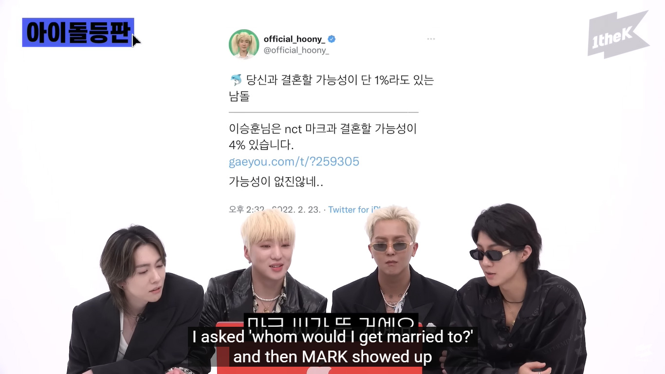
Task: Select the @official_hoony_ handle
Action: pos(296,50)
